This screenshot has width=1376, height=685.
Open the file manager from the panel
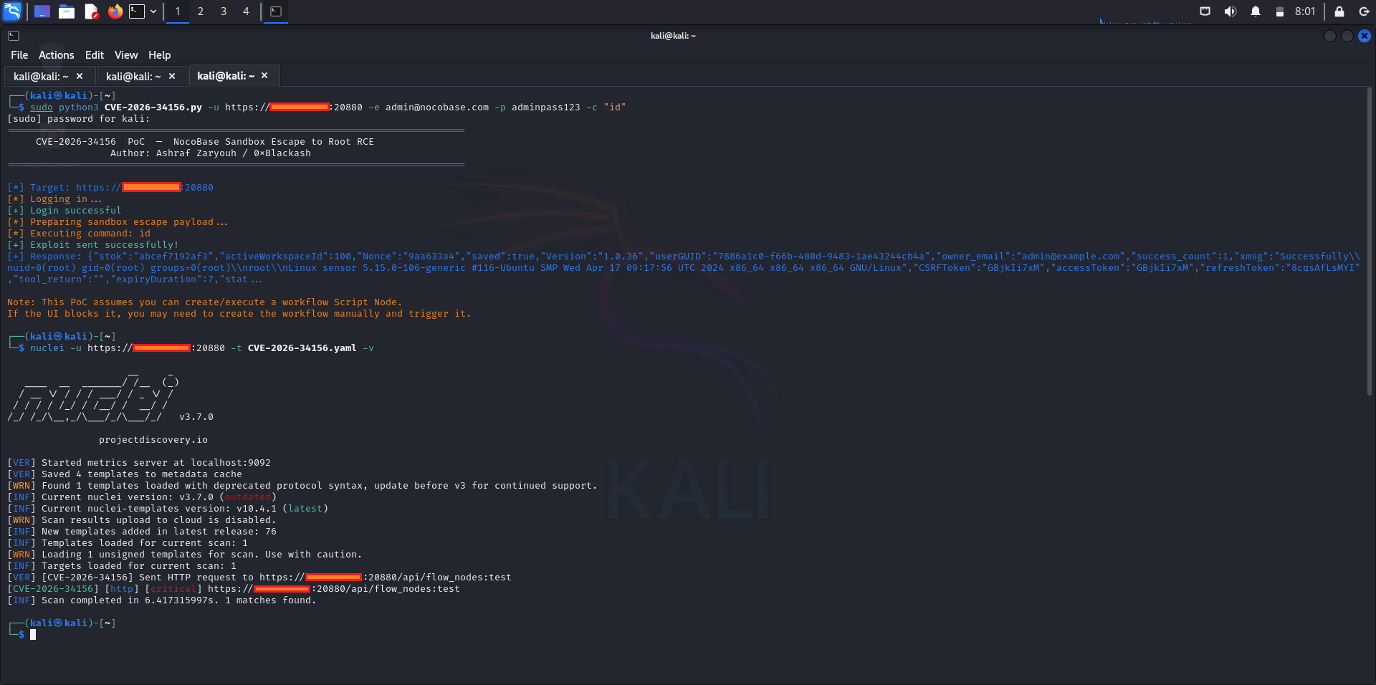(x=67, y=11)
